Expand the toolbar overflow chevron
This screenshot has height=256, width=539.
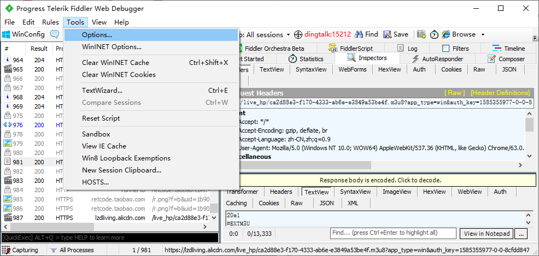(x=535, y=38)
